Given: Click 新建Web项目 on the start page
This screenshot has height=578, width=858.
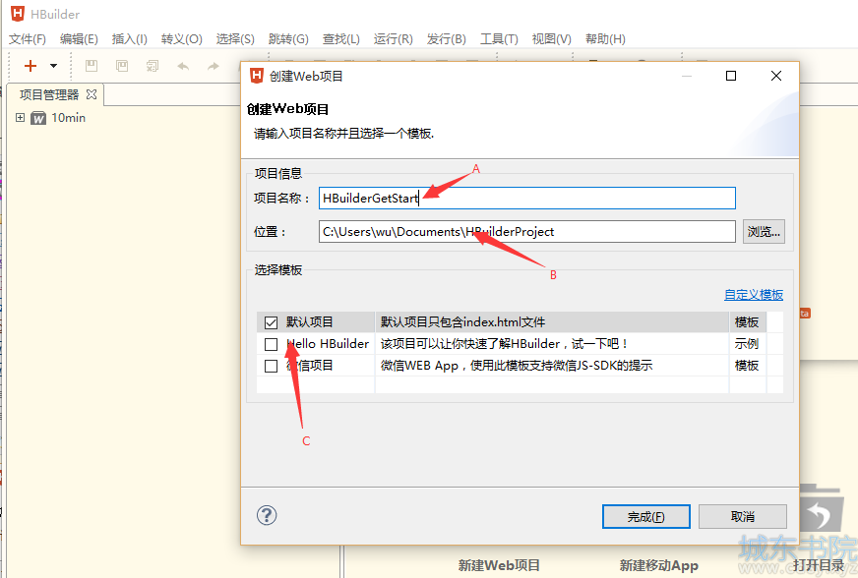Looking at the screenshot, I should coord(499,565).
